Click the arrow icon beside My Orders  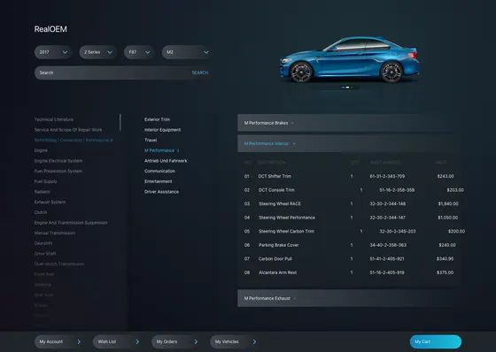(x=196, y=341)
